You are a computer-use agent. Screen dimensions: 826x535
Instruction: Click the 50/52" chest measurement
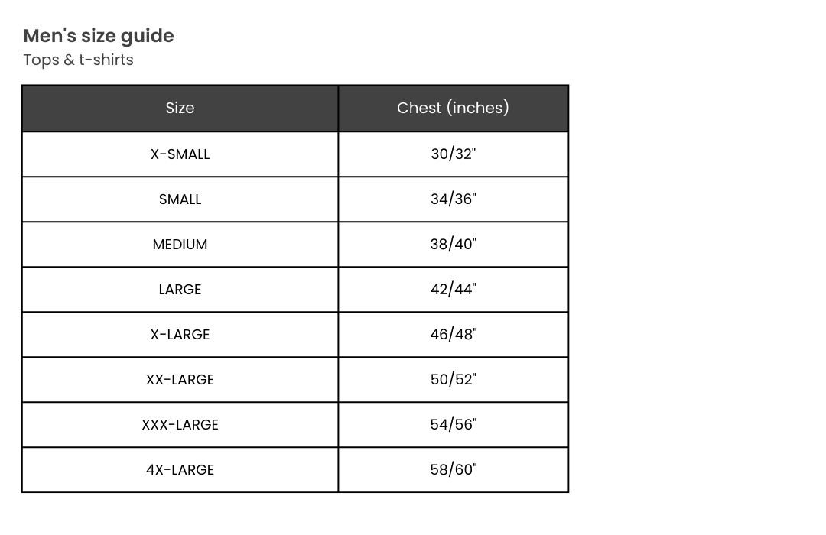pyautogui.click(x=453, y=380)
